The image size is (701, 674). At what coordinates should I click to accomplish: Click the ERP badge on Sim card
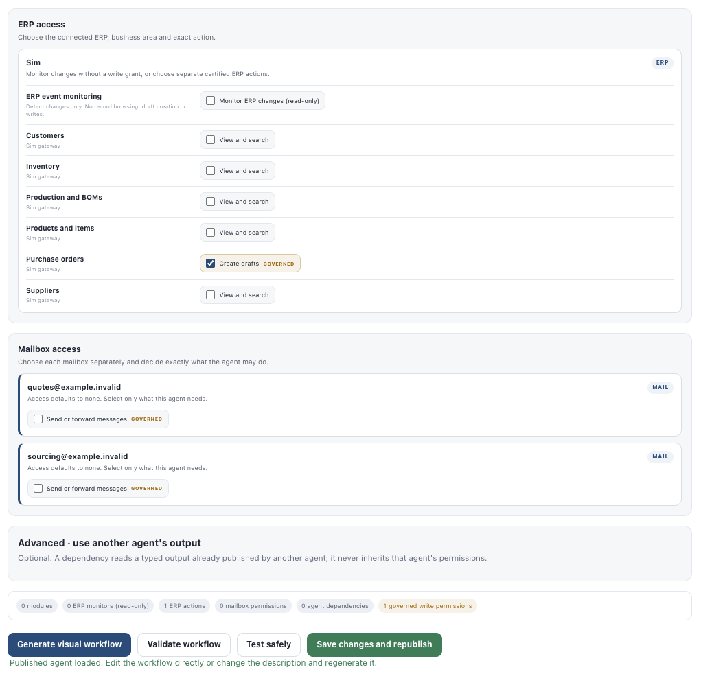[x=662, y=62]
